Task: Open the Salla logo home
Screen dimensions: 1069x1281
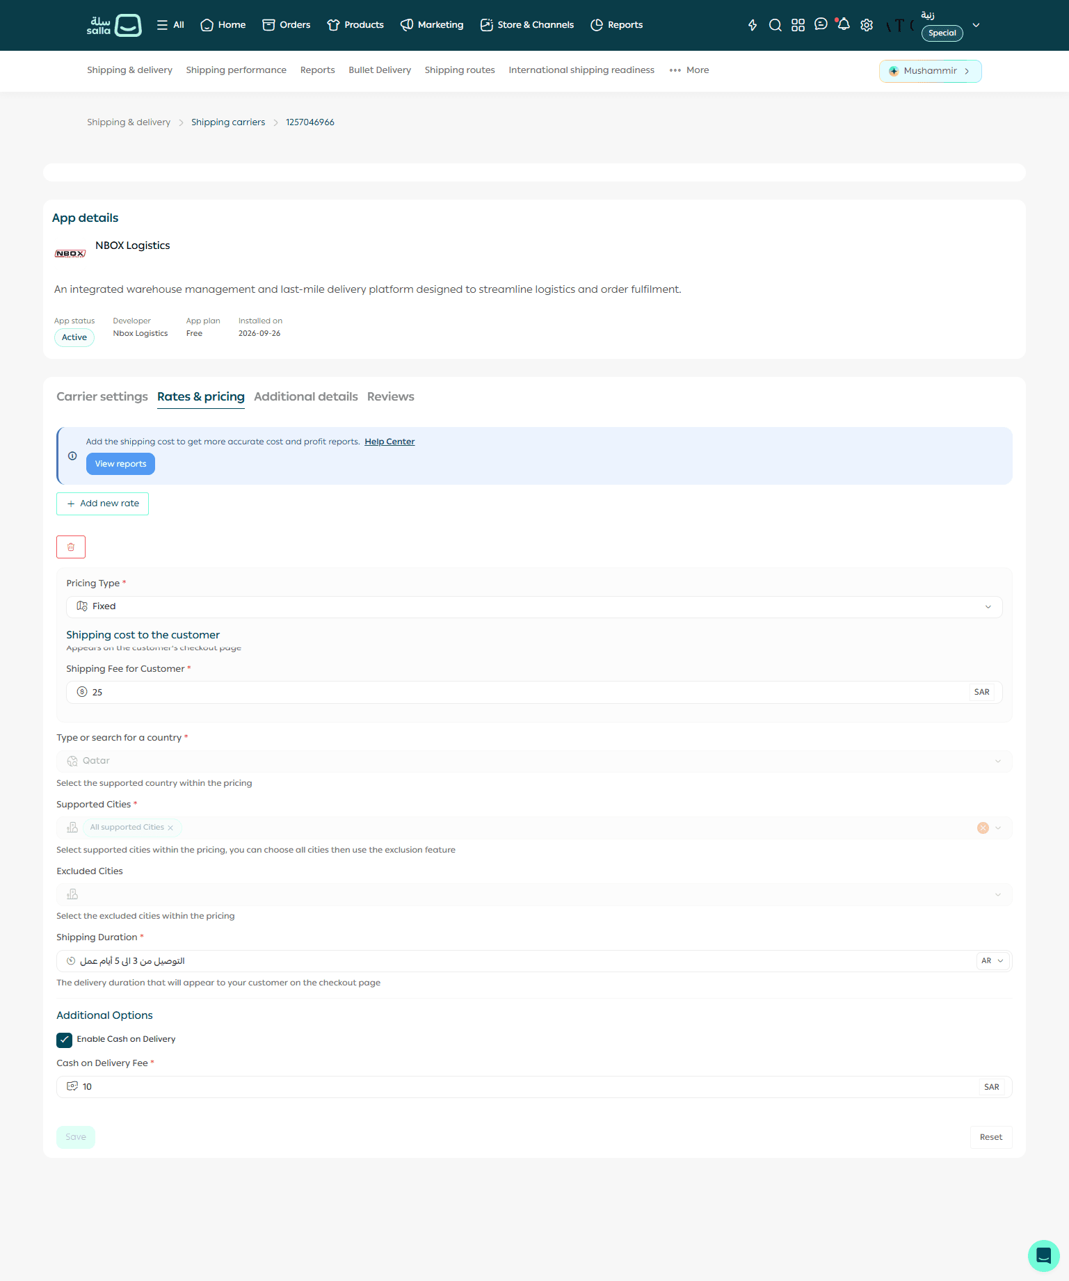Action: (x=114, y=25)
